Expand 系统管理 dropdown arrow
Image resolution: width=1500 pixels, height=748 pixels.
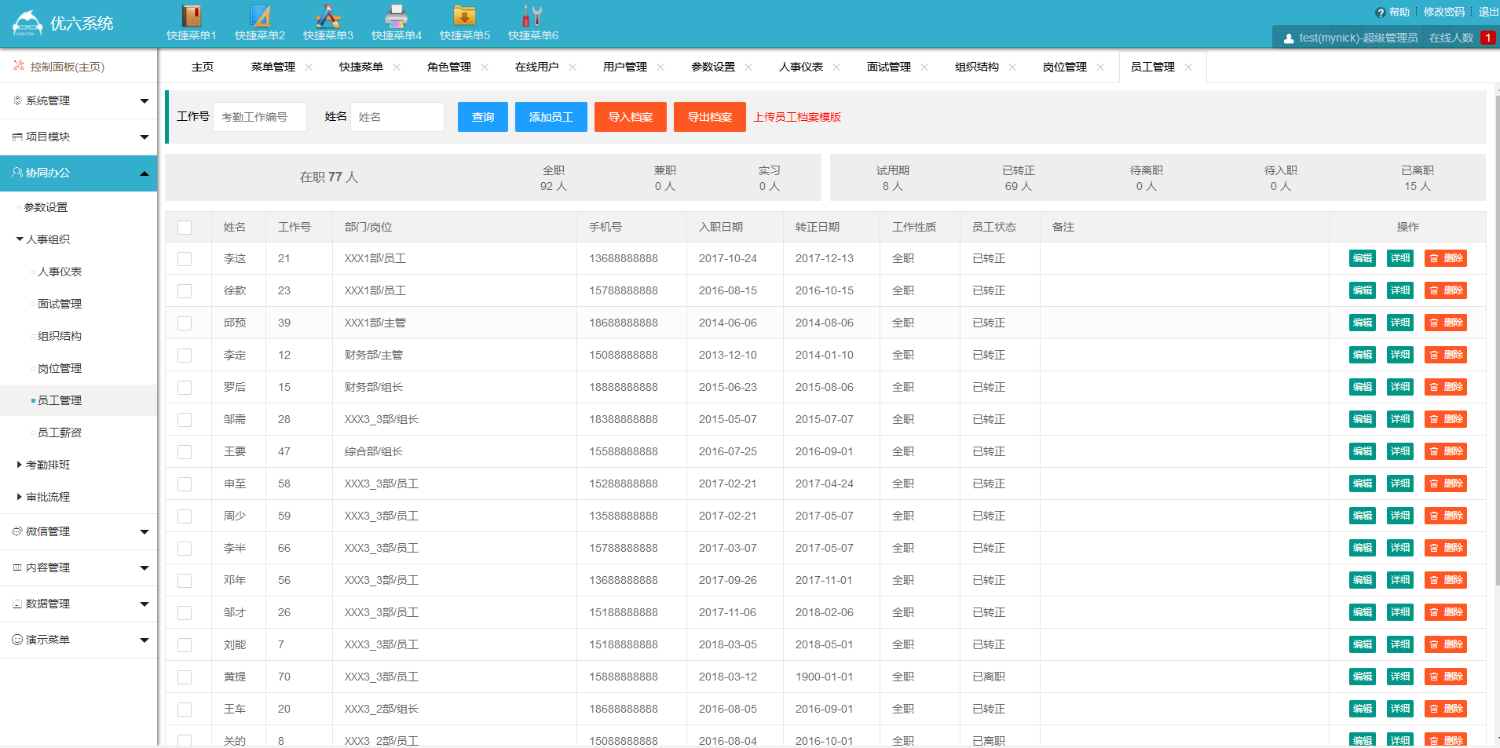(145, 100)
